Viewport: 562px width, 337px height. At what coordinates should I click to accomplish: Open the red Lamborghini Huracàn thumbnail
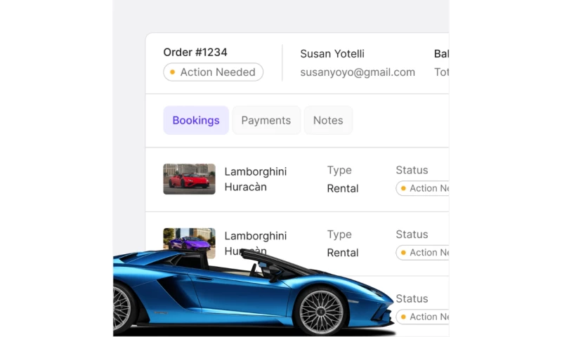[189, 179]
